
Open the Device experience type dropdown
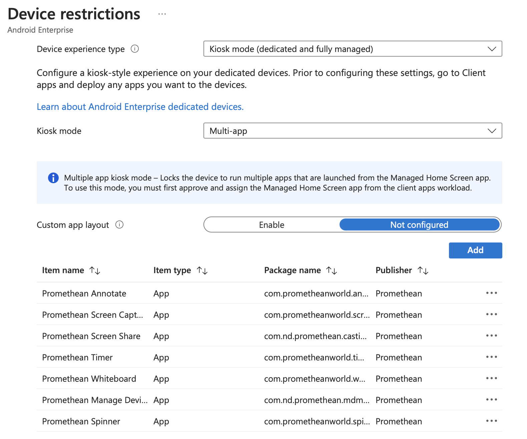(x=353, y=49)
